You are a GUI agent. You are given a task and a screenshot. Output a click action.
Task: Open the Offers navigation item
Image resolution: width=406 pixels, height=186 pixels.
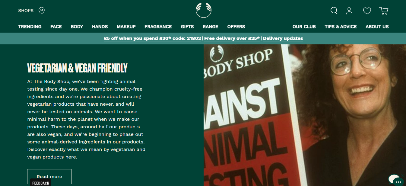236,27
